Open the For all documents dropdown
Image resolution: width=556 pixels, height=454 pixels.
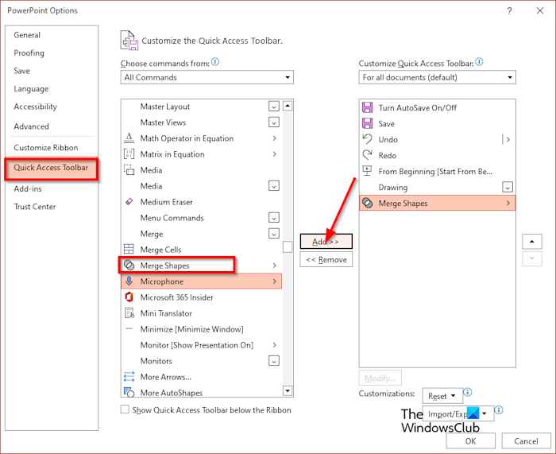(x=437, y=77)
